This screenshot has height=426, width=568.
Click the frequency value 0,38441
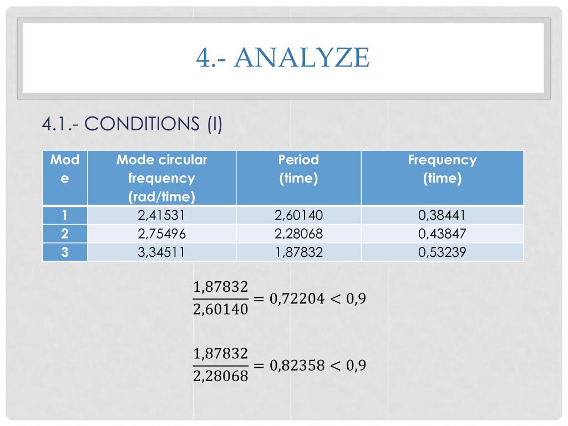442,215
